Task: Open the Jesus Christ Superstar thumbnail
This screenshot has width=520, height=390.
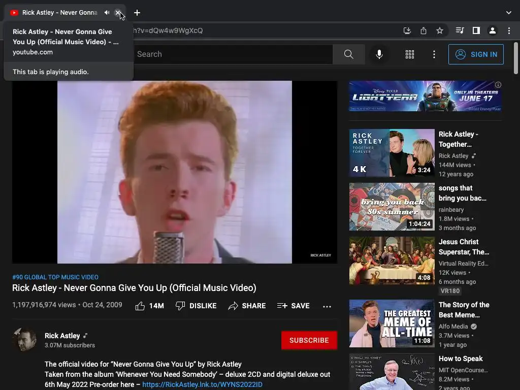Action: coord(392,261)
